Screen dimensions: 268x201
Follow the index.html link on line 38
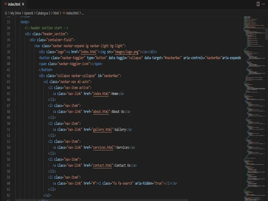click(x=88, y=52)
